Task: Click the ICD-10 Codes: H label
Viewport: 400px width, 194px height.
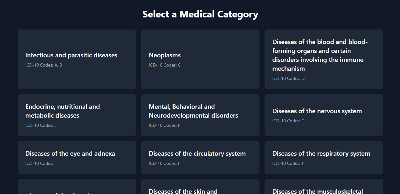Action: tap(41, 163)
